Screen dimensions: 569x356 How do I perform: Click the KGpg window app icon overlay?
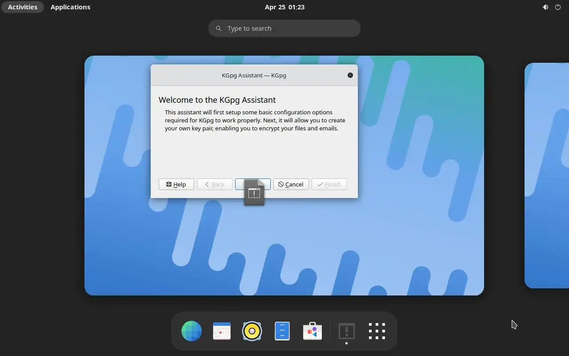254,193
